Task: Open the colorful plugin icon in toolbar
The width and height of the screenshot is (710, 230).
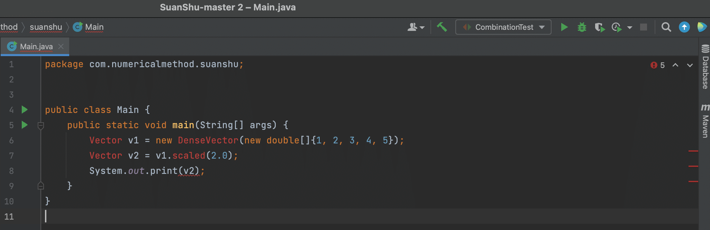Action: coord(702,27)
